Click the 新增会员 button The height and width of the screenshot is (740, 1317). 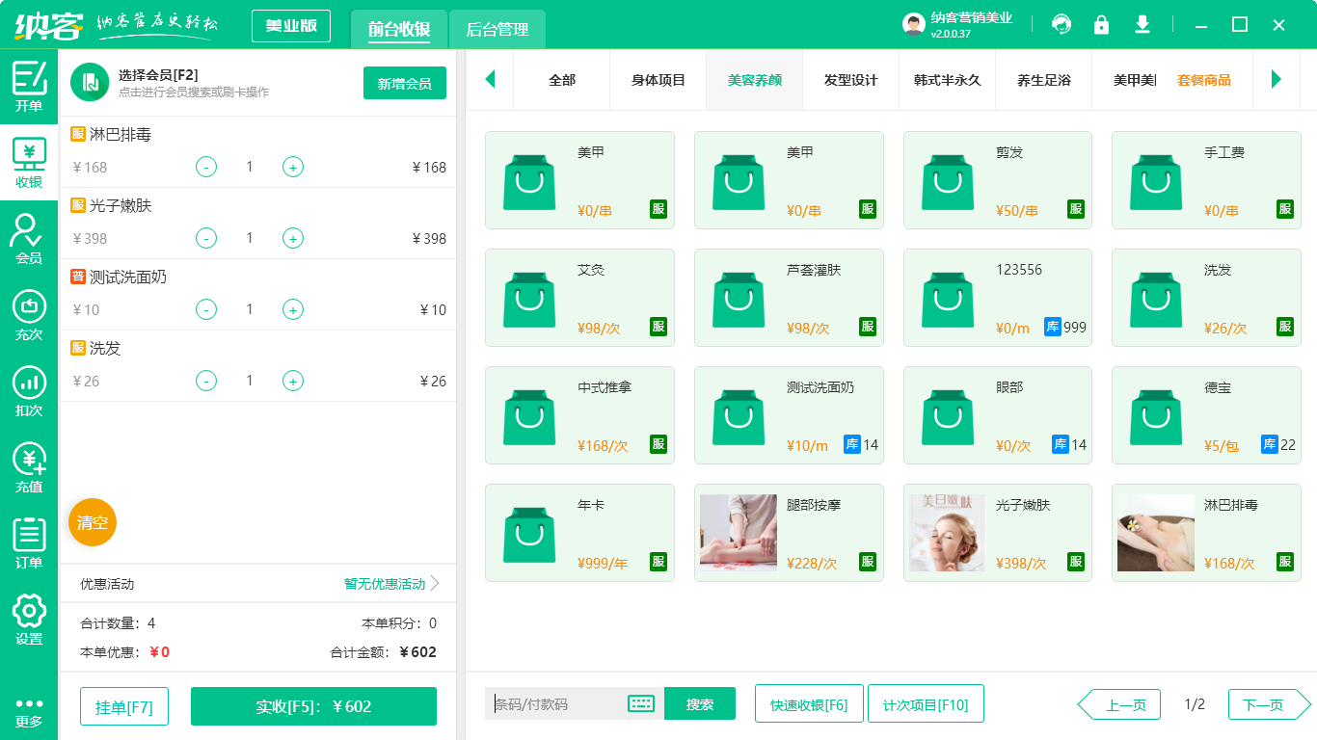click(x=404, y=84)
